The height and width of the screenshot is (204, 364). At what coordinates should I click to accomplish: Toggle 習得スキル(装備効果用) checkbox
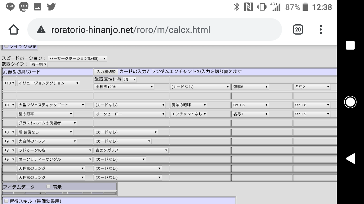pos(6,201)
